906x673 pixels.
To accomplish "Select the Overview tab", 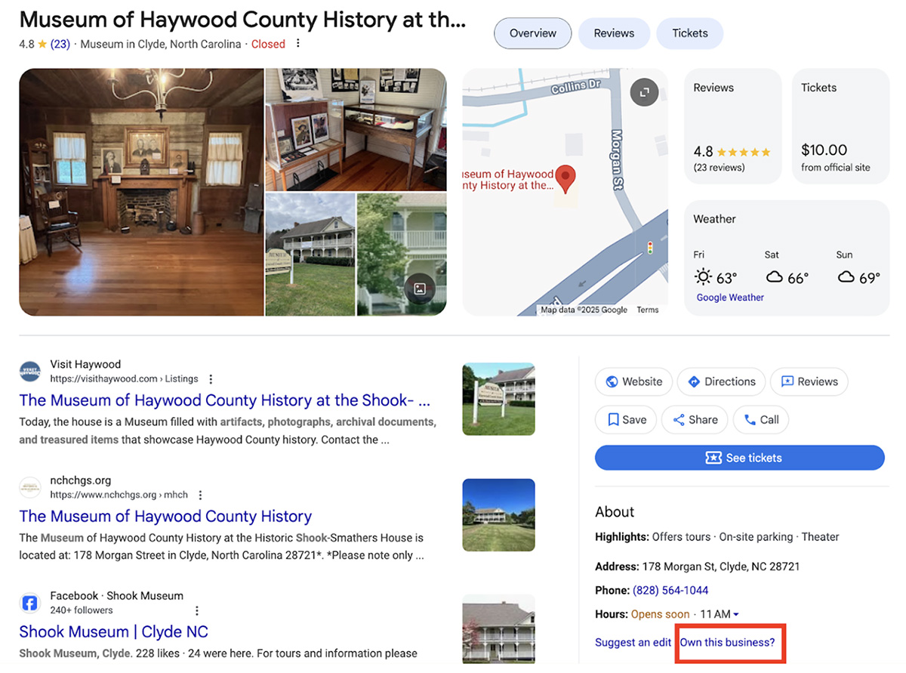I will tap(532, 33).
